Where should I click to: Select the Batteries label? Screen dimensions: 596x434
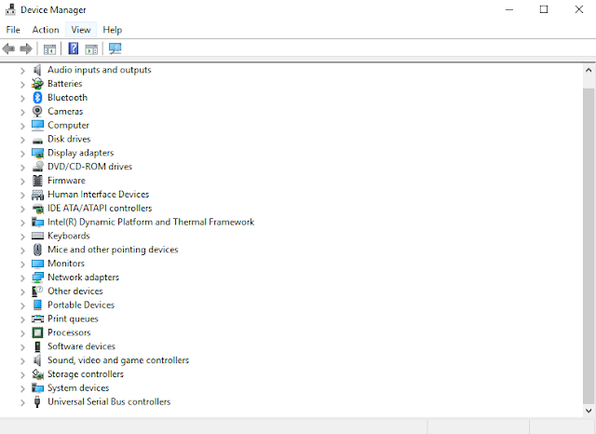[64, 84]
